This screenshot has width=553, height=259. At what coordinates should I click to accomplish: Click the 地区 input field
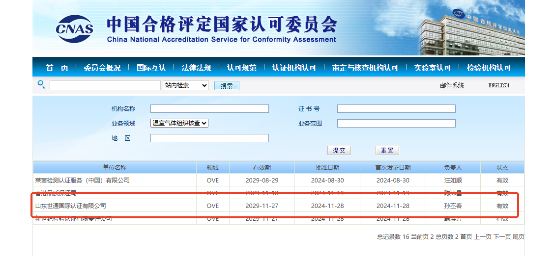(209, 138)
